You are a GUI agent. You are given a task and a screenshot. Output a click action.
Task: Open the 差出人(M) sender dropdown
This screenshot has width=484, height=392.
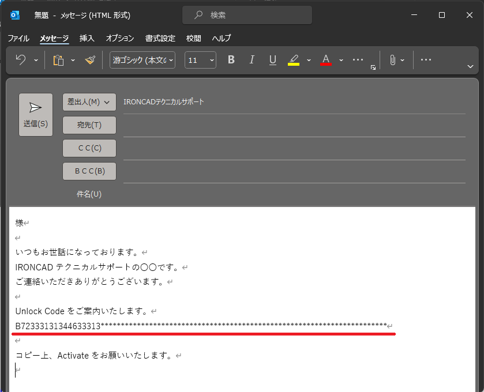tap(89, 102)
